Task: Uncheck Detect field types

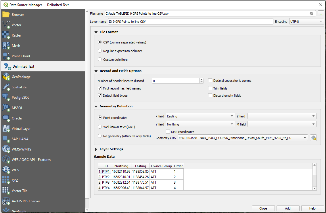Action: (100, 95)
